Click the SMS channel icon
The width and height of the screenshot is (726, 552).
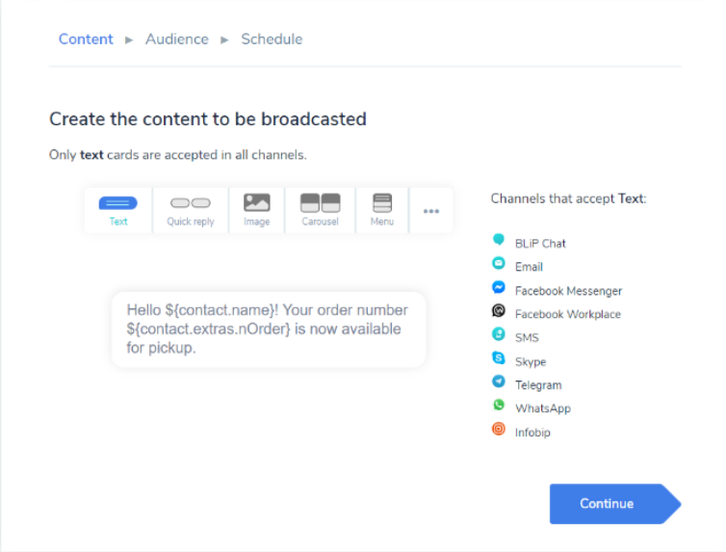499,335
